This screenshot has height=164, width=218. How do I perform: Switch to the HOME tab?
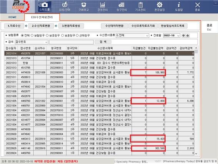13,17
